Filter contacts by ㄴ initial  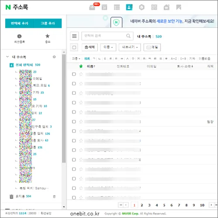[x=99, y=58]
